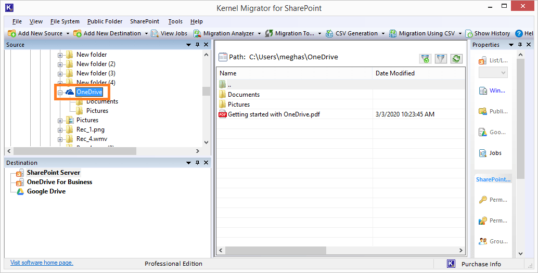The width and height of the screenshot is (538, 273).
Task: Click the file list horizontal scrollbar
Action: coord(276,250)
